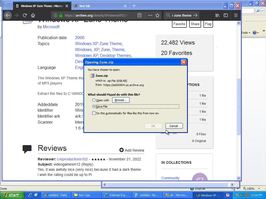Toggle the sidebar icon in toolbar
This screenshot has height=199, width=266.
pyautogui.click(x=226, y=15)
